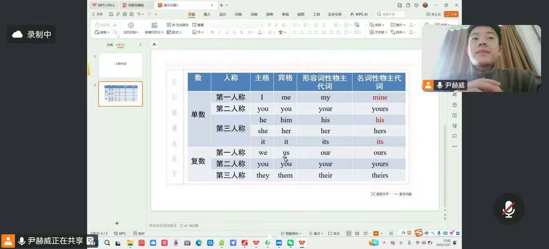Click the 新建幻灯片 new slide icon

point(154,26)
